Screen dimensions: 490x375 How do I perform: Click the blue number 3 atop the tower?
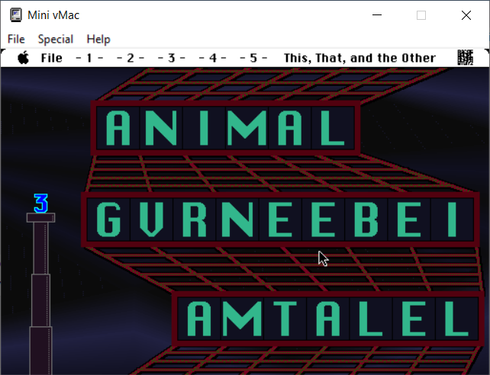[x=41, y=204]
